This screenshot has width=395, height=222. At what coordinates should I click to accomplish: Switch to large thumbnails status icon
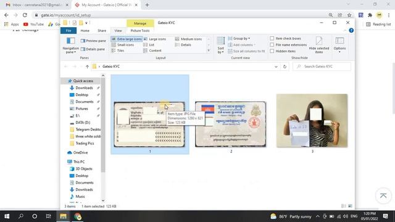tap(350, 206)
